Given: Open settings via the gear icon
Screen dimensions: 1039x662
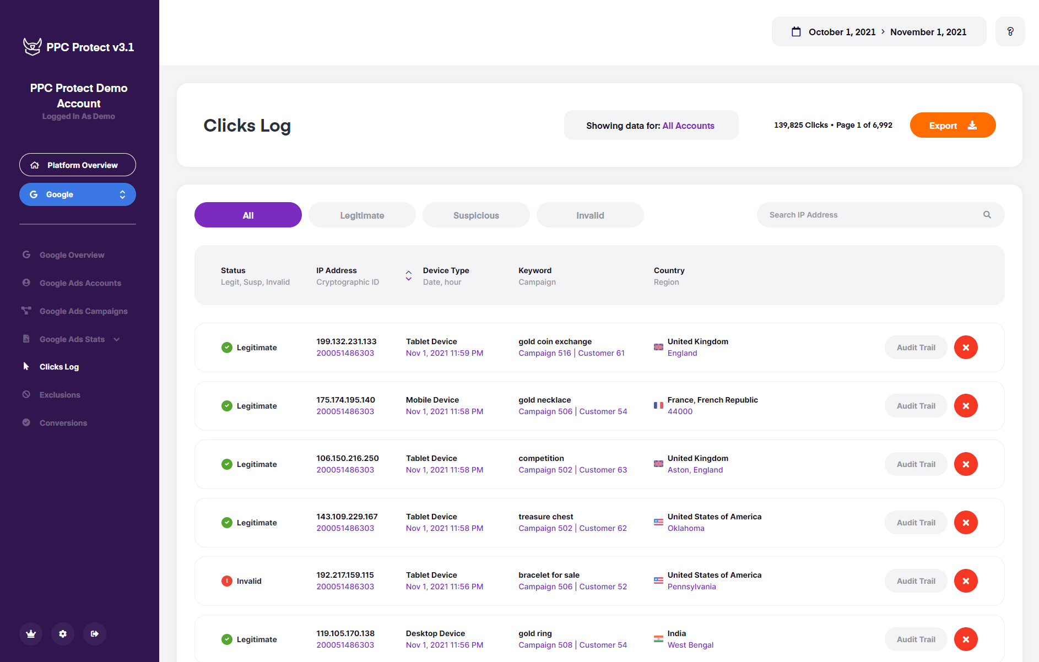Looking at the screenshot, I should [x=62, y=634].
